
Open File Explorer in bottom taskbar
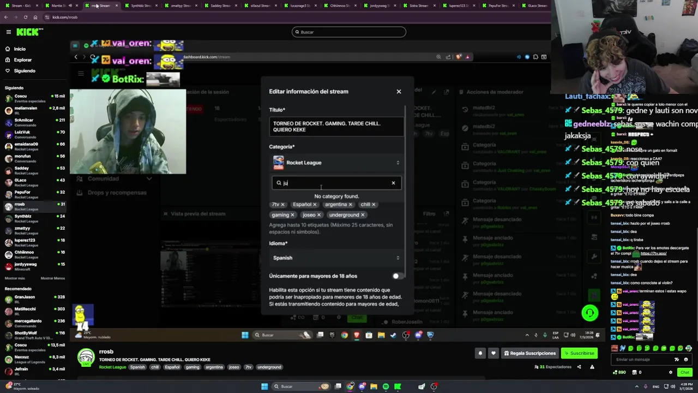pos(374,386)
